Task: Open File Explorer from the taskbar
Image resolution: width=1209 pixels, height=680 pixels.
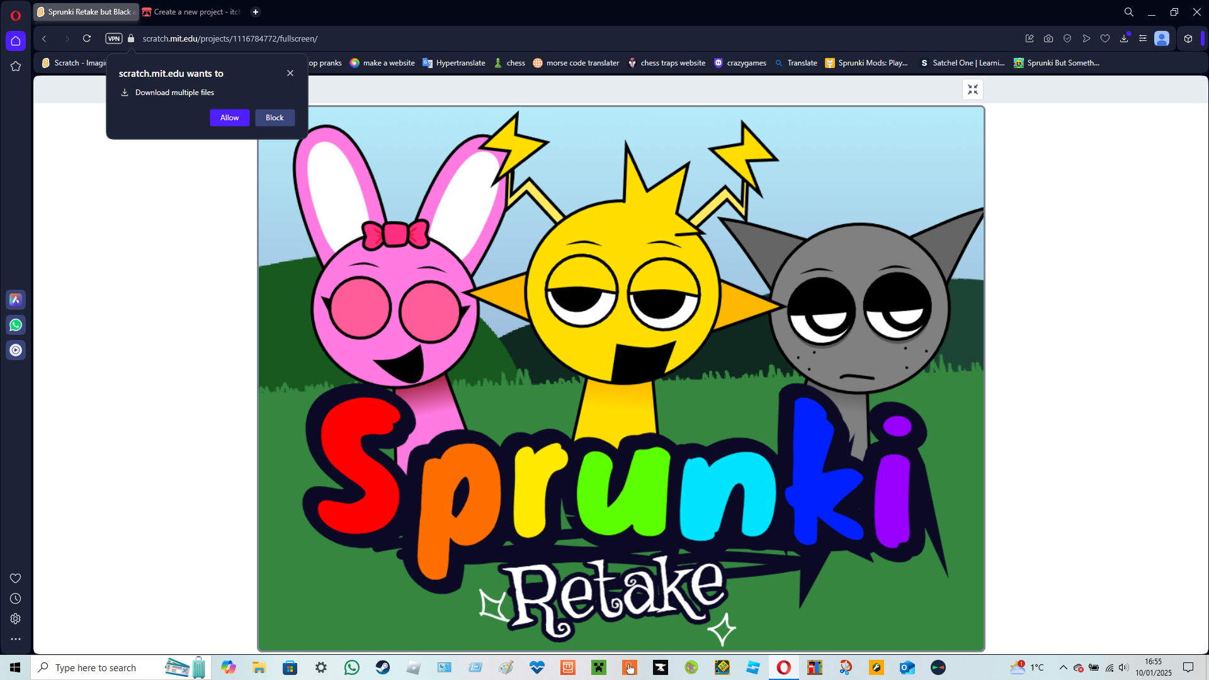Action: (x=259, y=667)
